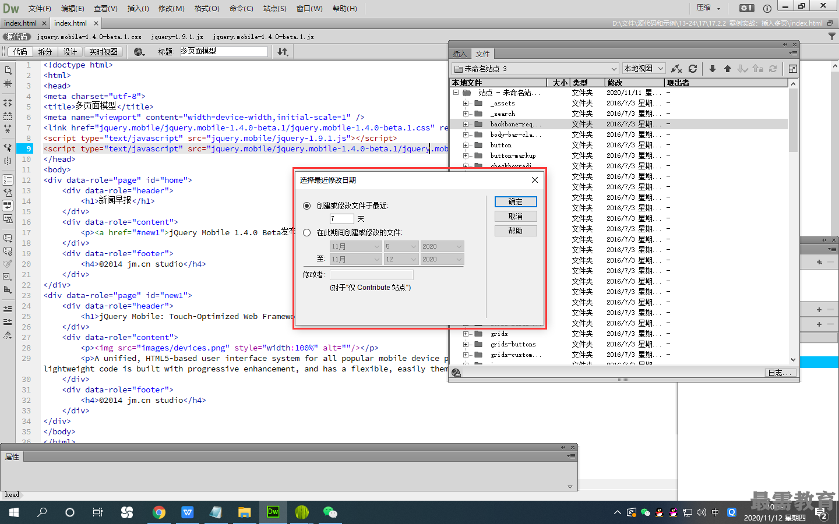
Task: Open the 压缩 workspace dropdown in title bar
Action: 709,8
